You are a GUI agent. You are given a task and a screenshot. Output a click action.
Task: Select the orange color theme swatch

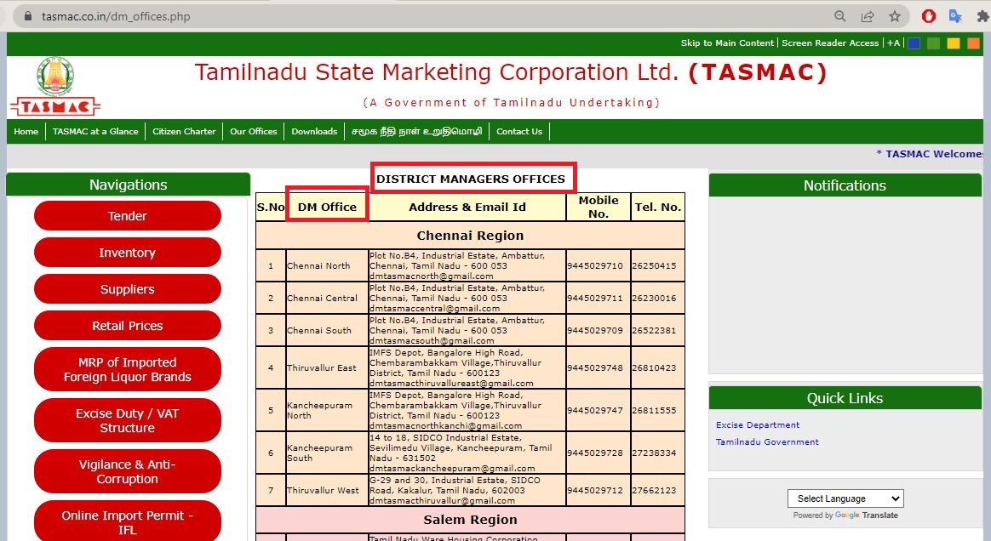pyautogui.click(x=973, y=43)
